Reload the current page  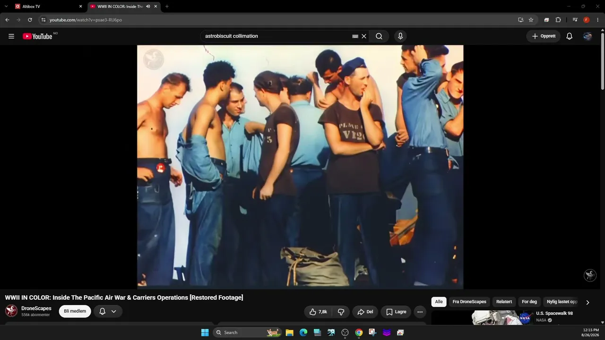coord(30,20)
